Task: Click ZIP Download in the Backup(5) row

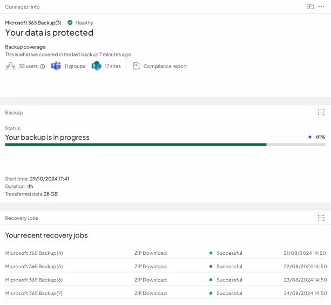Action: pyautogui.click(x=151, y=266)
